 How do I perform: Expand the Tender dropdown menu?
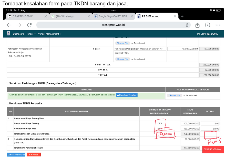point(31,34)
